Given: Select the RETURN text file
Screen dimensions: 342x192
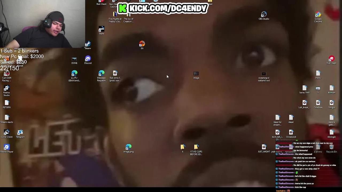Looking at the screenshot, I should click(x=7, y=104).
